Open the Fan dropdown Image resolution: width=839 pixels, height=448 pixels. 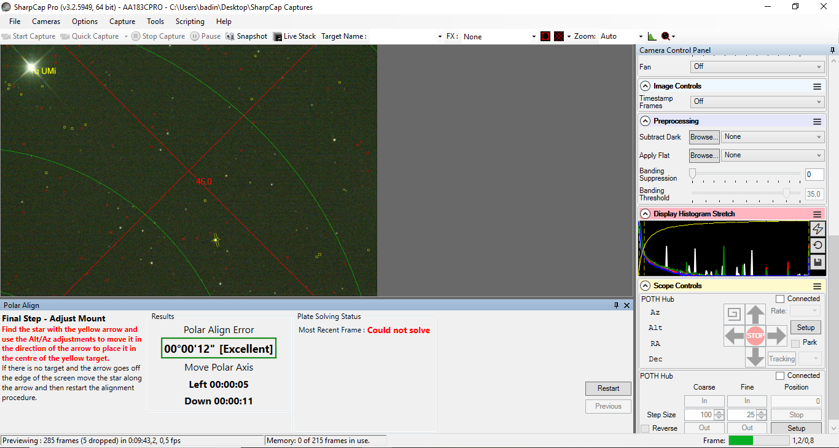click(758, 66)
